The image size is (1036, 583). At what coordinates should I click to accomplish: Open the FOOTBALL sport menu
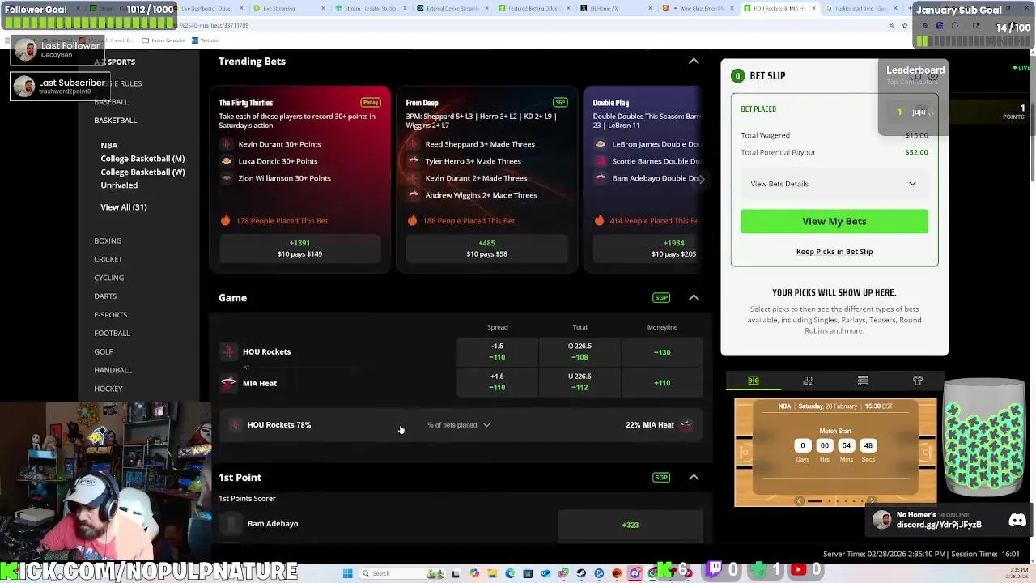point(112,333)
